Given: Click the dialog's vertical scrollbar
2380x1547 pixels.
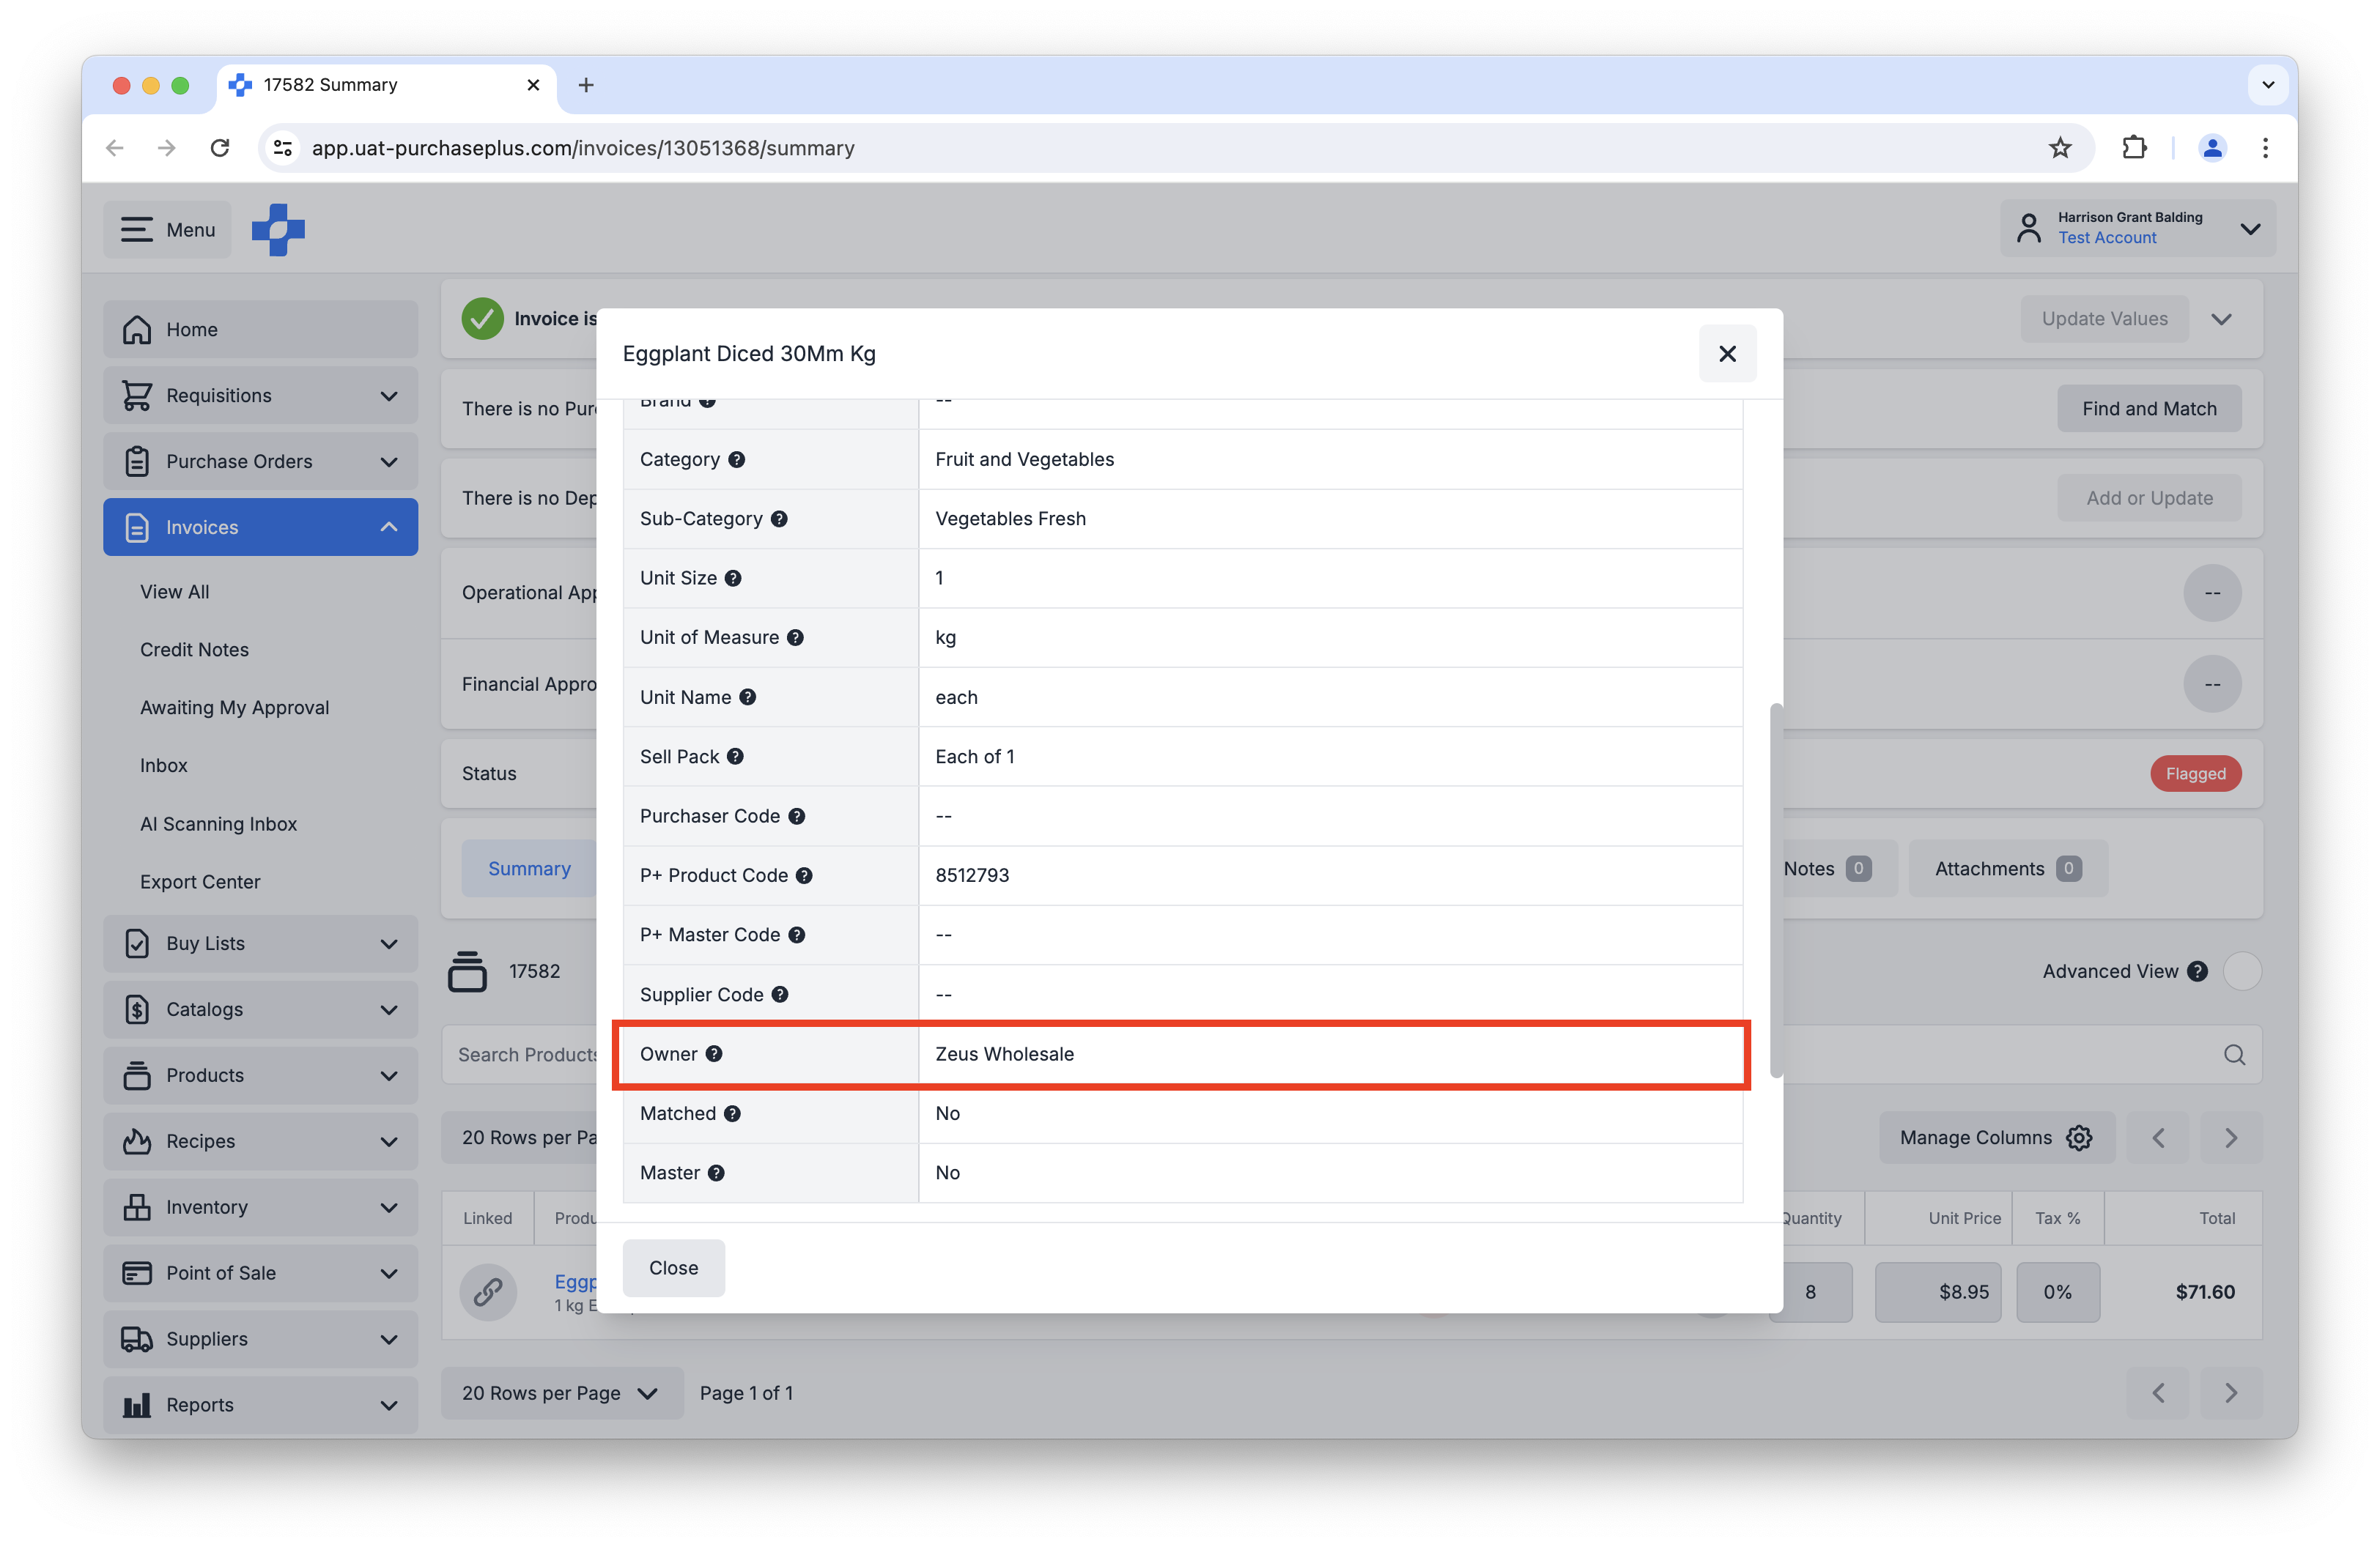Looking at the screenshot, I should click(1776, 891).
